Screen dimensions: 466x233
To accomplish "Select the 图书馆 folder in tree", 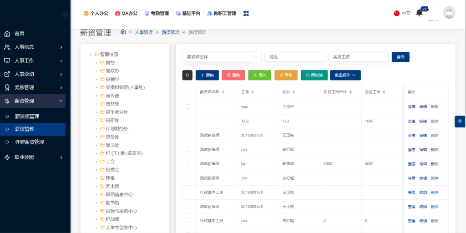I will pyautogui.click(x=112, y=203).
